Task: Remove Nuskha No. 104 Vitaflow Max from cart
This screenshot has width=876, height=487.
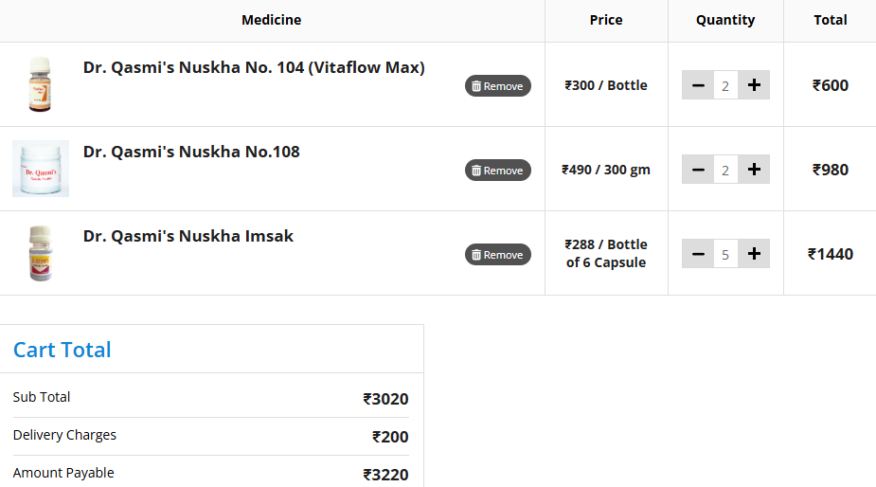Action: 498,86
